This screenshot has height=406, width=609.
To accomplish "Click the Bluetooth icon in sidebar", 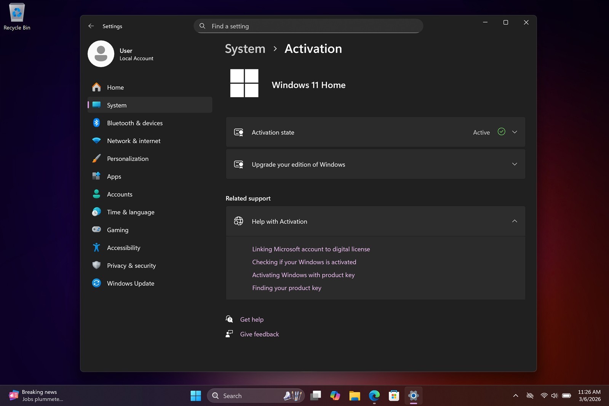I will [x=97, y=123].
